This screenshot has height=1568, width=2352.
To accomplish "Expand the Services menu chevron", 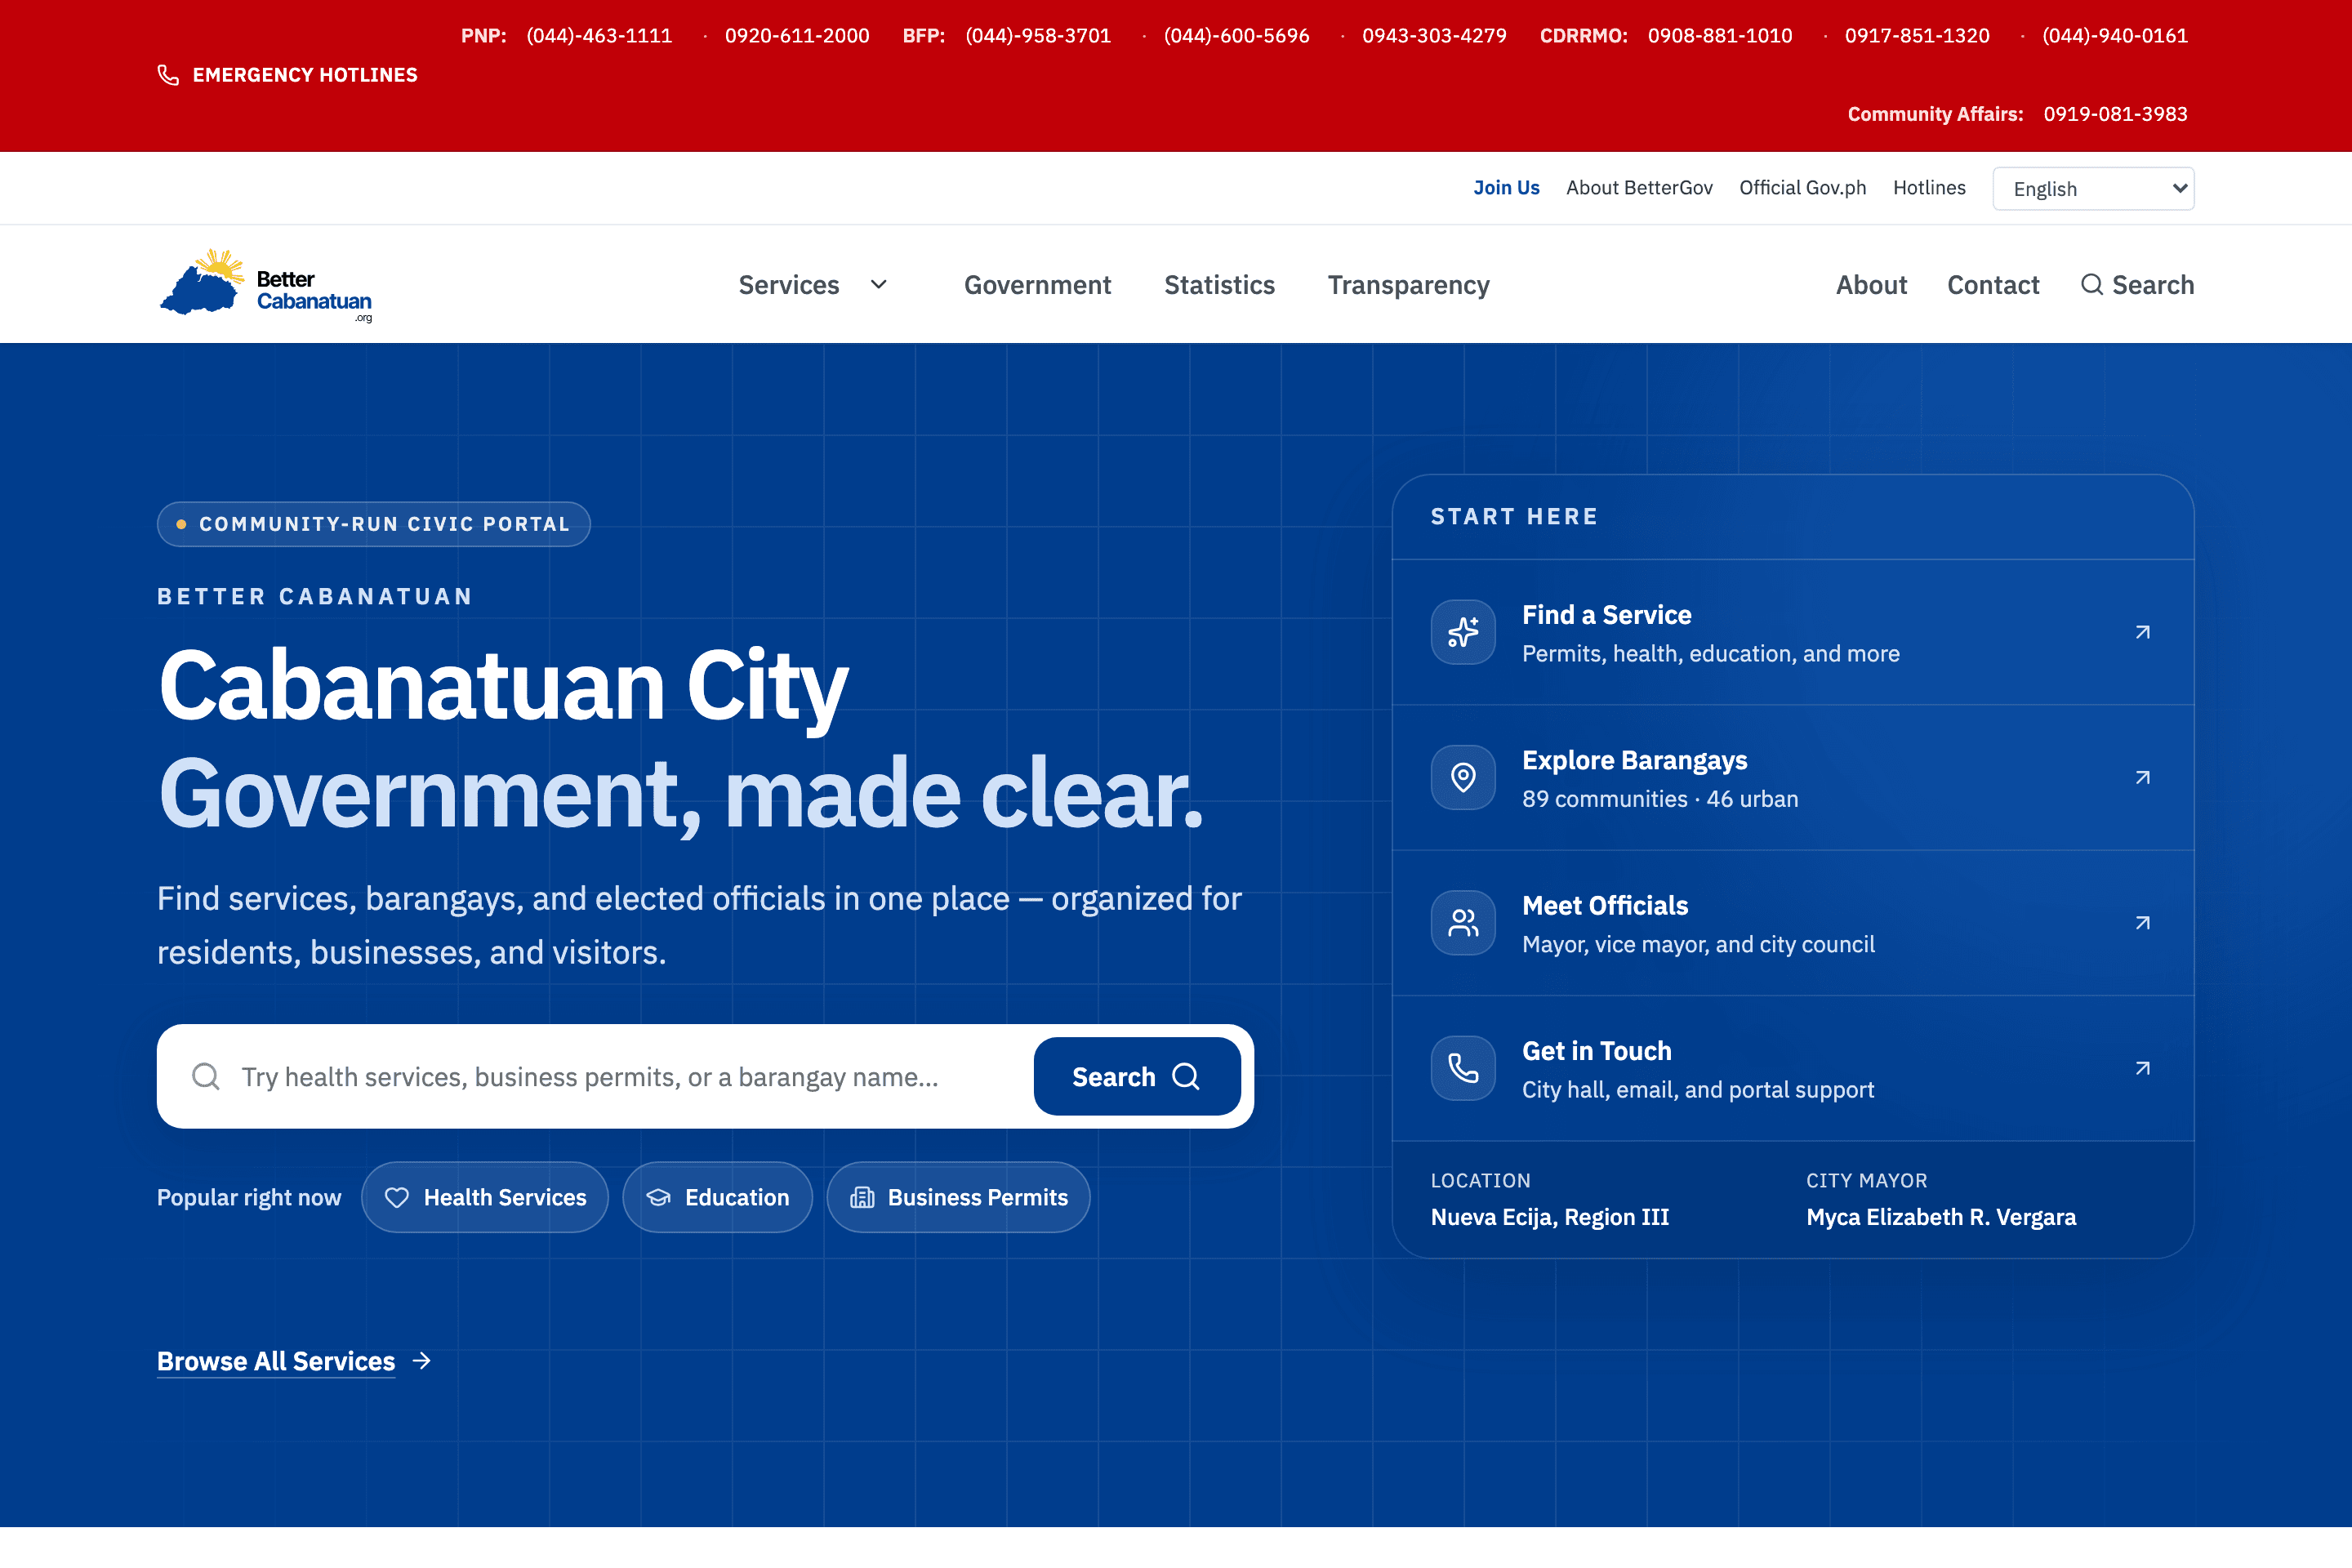I will pyautogui.click(x=879, y=285).
